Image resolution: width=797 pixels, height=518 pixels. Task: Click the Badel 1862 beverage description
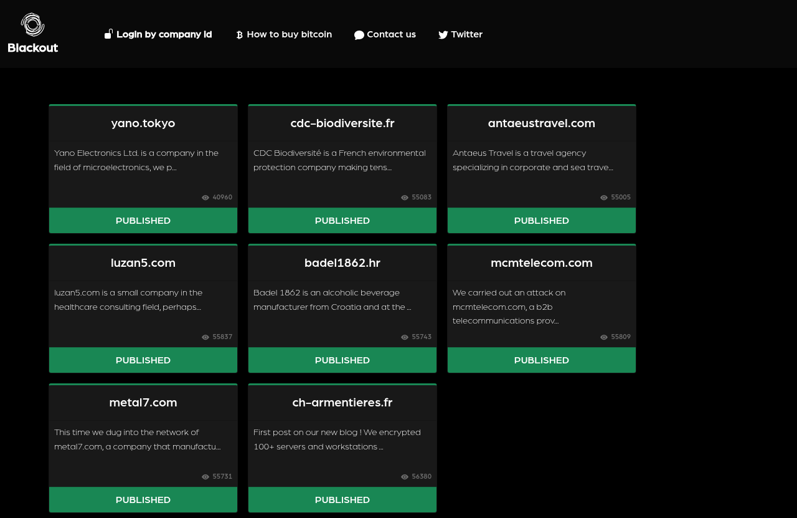tap(332, 300)
